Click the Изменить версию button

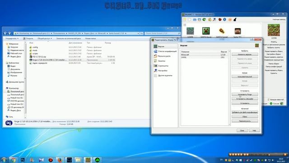[245, 54]
